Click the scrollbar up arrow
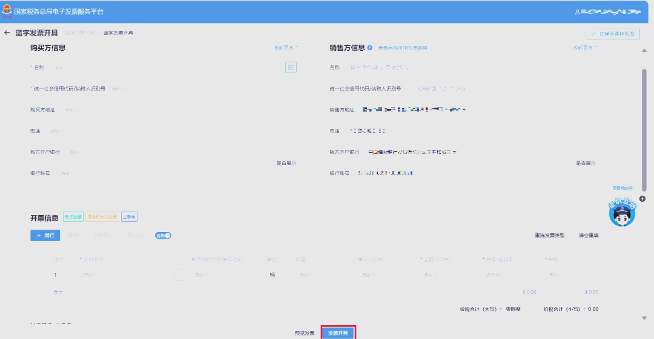654x339 pixels. (x=644, y=50)
